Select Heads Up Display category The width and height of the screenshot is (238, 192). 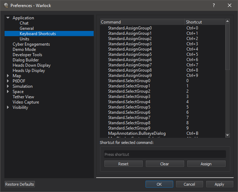click(29, 71)
